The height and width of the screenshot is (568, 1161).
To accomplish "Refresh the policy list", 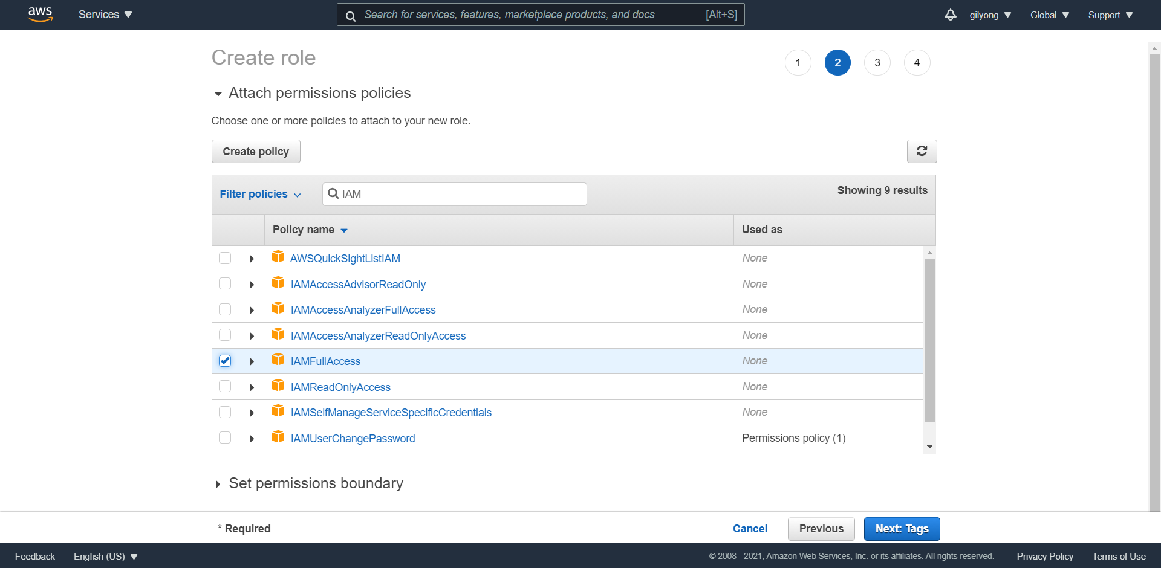I will click(x=922, y=151).
